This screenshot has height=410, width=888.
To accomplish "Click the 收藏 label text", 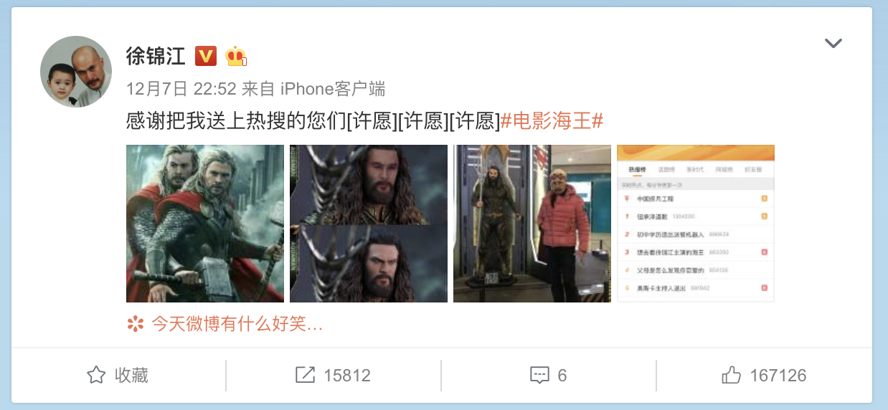I will [131, 375].
